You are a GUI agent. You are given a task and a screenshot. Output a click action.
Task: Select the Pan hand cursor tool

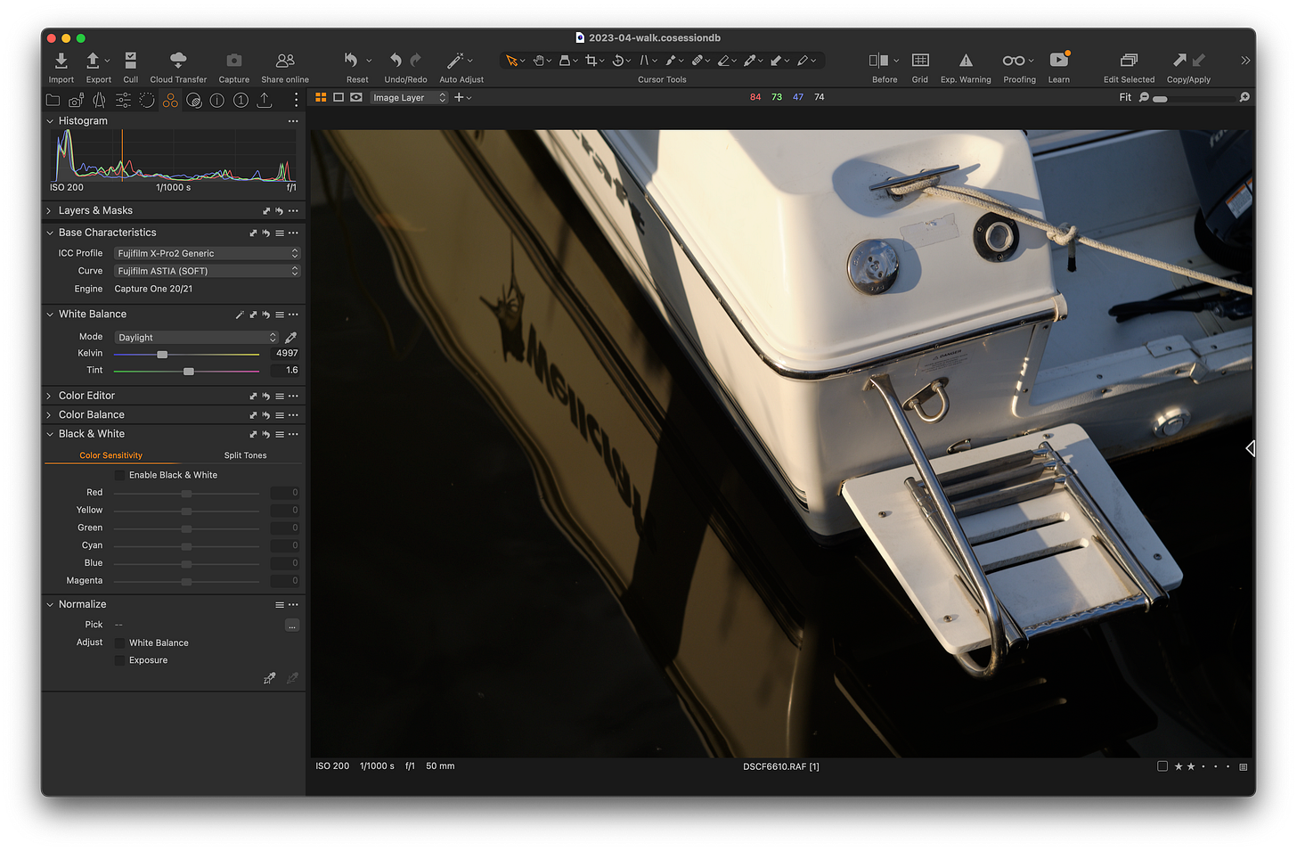(x=540, y=60)
